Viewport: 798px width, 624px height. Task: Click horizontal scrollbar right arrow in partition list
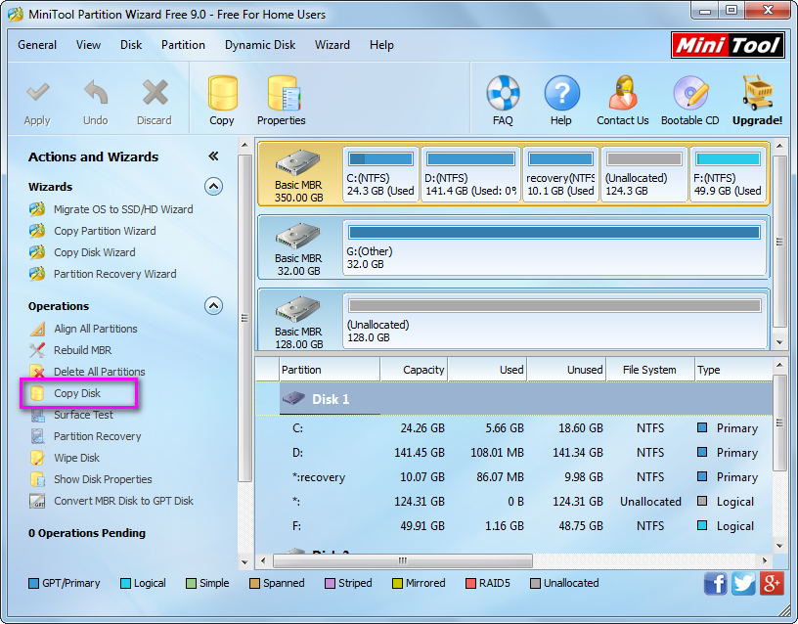coord(765,560)
